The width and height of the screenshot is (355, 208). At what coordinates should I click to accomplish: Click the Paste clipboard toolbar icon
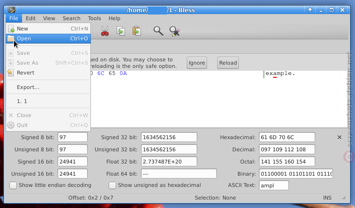coord(137,31)
